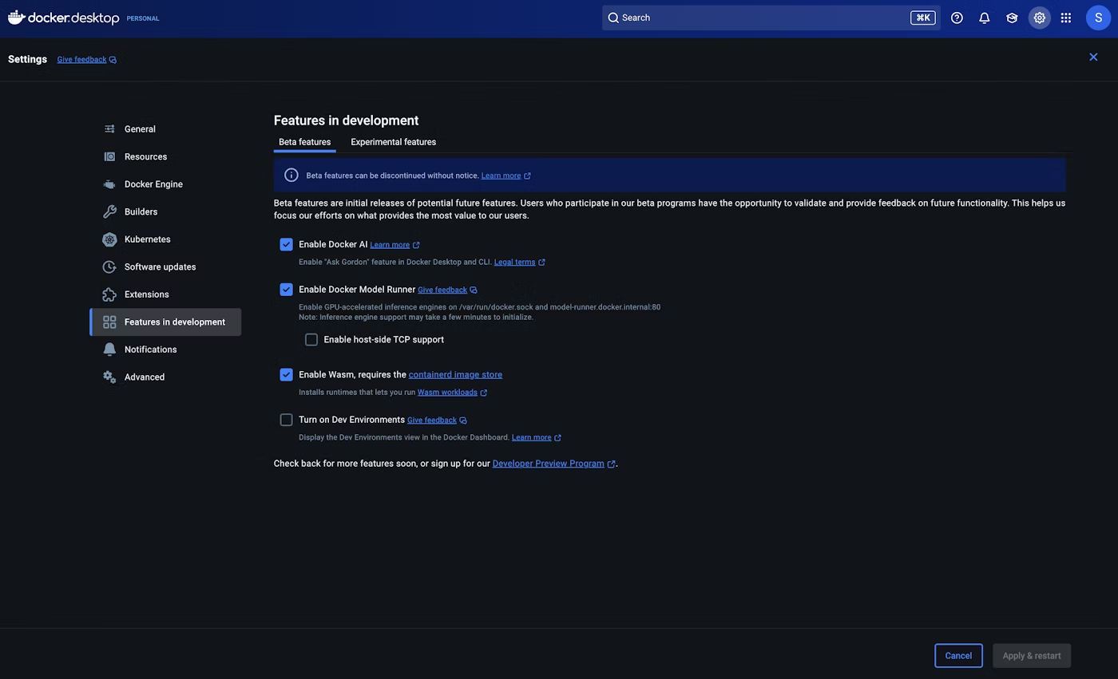Focus the Search input field
This screenshot has height=679, width=1118.
[x=771, y=18]
